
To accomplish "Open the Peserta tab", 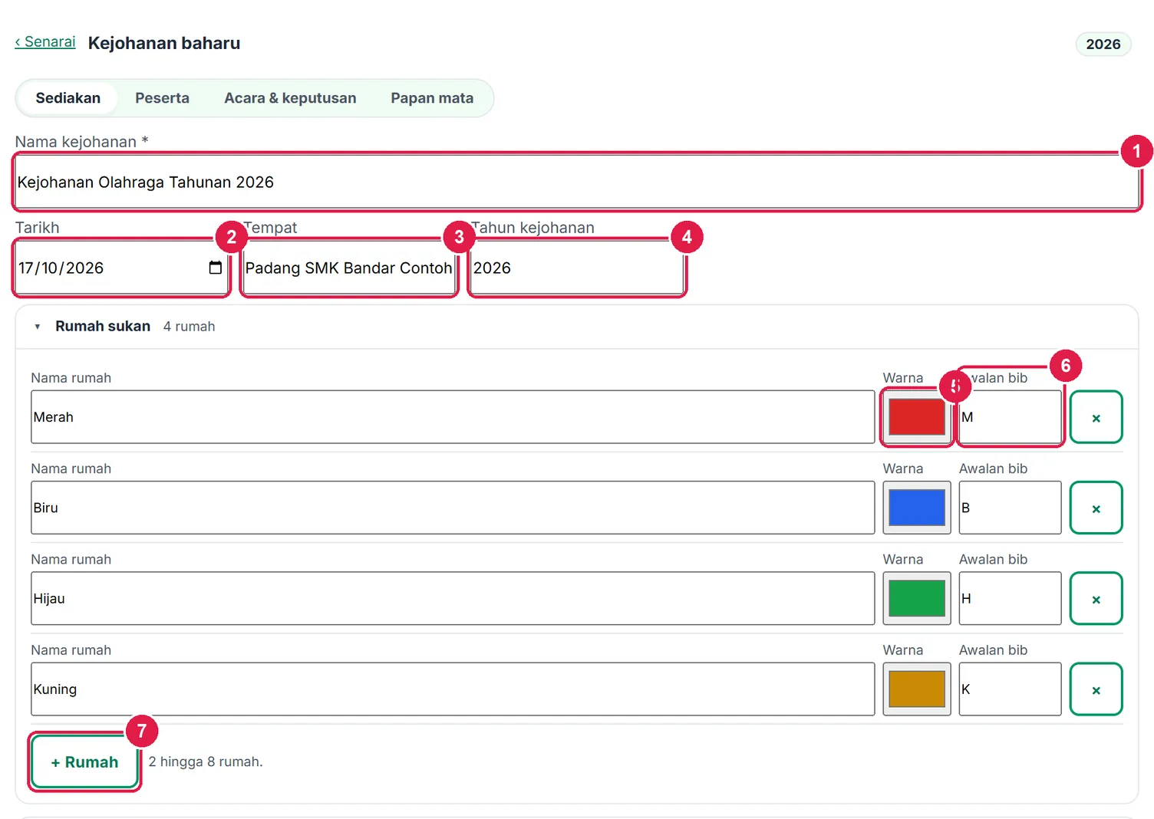I will point(162,98).
